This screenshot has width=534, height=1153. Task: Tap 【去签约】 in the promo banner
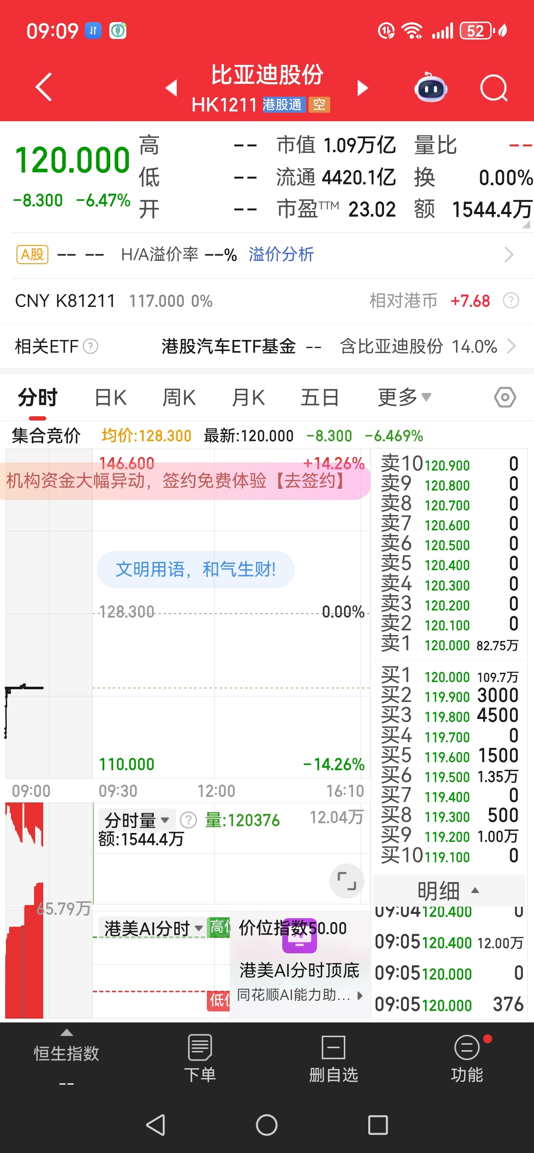click(x=309, y=481)
